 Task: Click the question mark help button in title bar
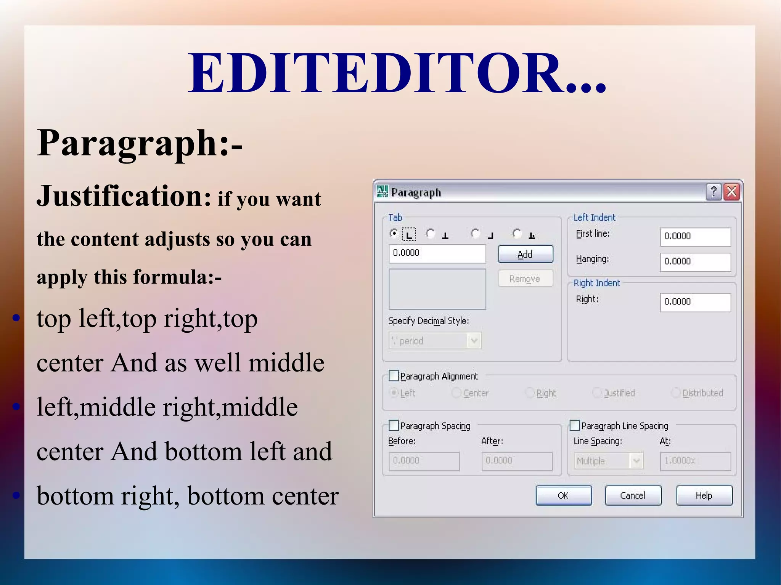point(713,192)
